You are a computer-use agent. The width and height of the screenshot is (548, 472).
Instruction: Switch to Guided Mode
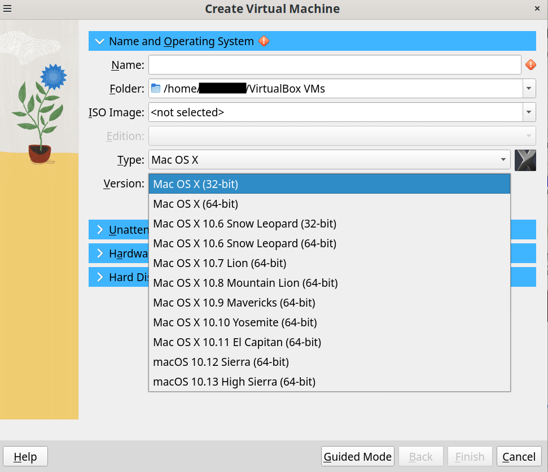(358, 456)
